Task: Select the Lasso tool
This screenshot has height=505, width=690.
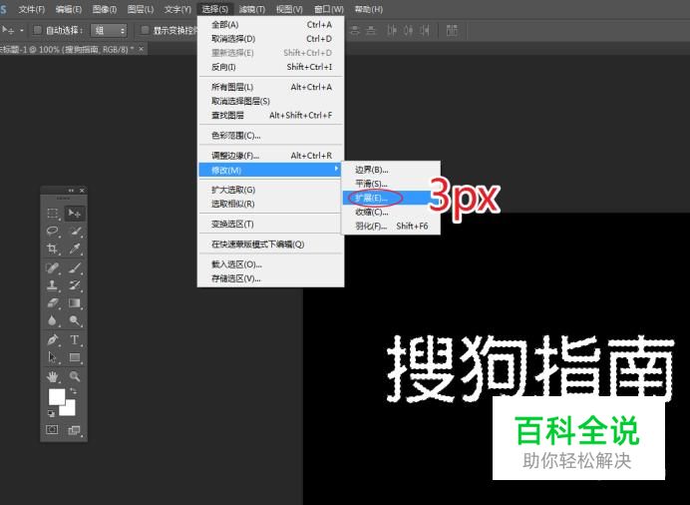Action: click(53, 232)
